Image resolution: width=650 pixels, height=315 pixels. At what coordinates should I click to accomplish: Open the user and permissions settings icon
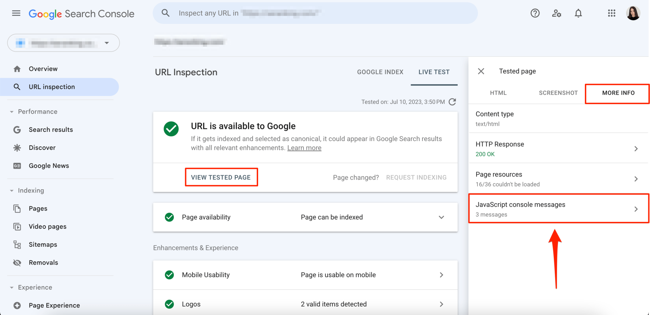[556, 13]
